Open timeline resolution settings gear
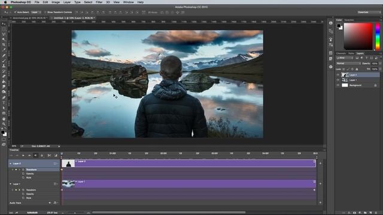 [42, 155]
